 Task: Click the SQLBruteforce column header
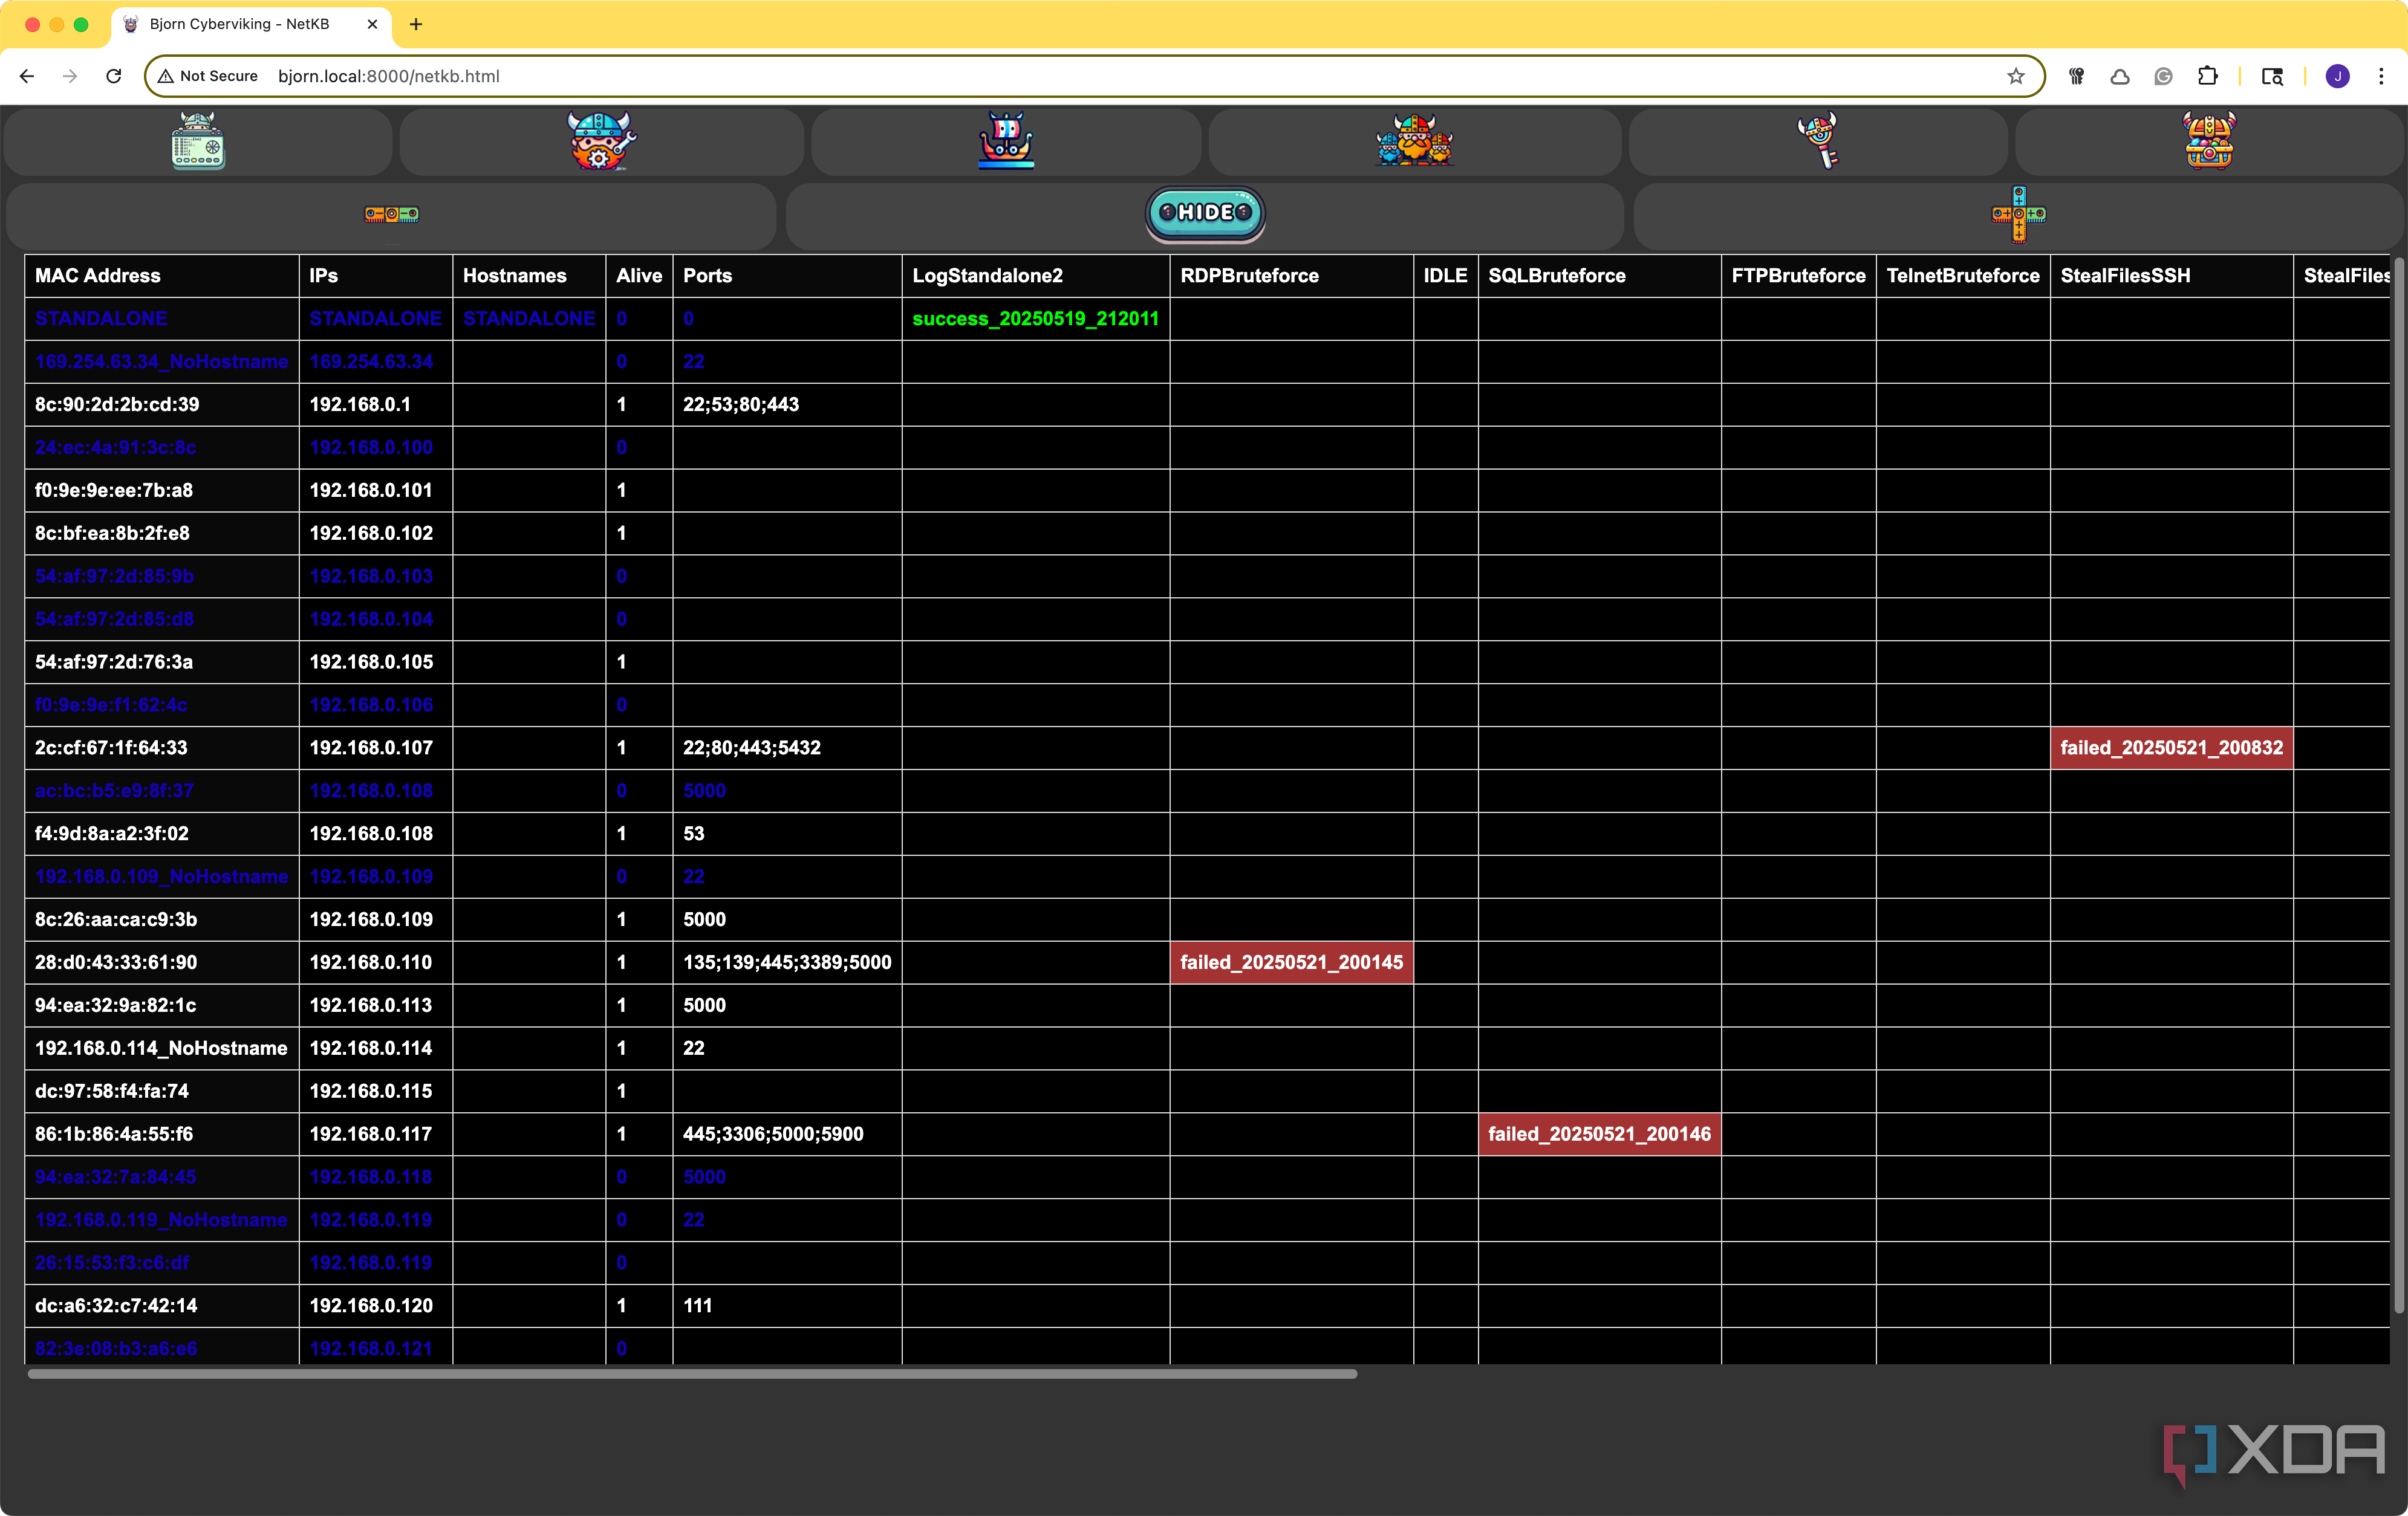click(1599, 276)
